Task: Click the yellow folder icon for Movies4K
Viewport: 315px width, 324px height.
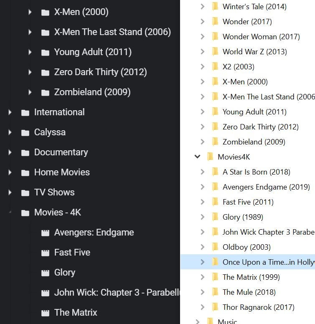Action: pyautogui.click(x=210, y=157)
